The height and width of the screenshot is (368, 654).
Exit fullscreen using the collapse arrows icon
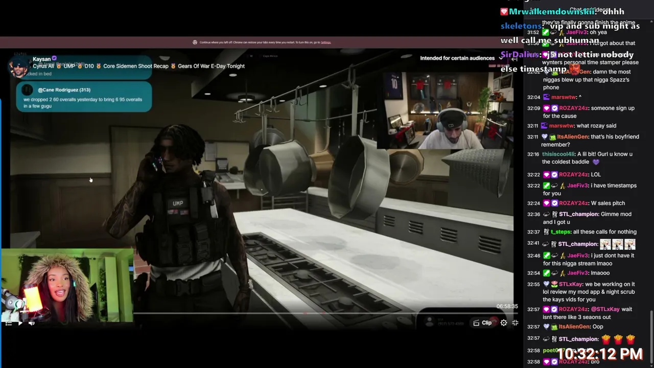click(x=515, y=323)
